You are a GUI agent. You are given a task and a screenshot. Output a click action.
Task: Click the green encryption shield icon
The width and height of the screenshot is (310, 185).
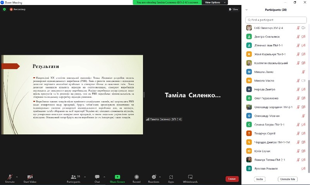point(4,9)
